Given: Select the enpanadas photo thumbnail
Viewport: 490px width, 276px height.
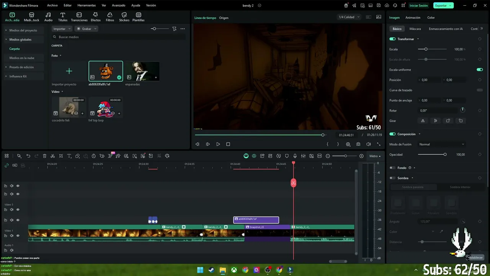Looking at the screenshot, I should [x=142, y=71].
